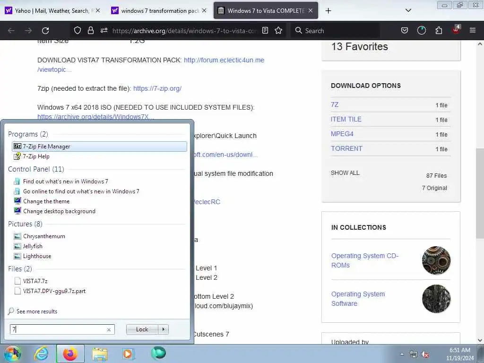The width and height of the screenshot is (484, 363).
Task: Open the 7-zip.org link
Action: [157, 88]
